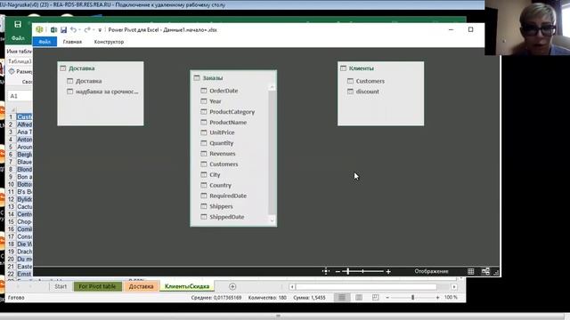Select Excel Normal view button in status bar

point(342,298)
